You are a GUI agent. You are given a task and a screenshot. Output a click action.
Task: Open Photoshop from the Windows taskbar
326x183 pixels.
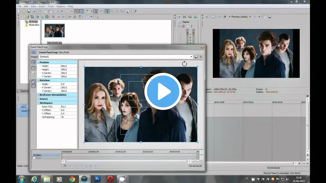[97, 179]
